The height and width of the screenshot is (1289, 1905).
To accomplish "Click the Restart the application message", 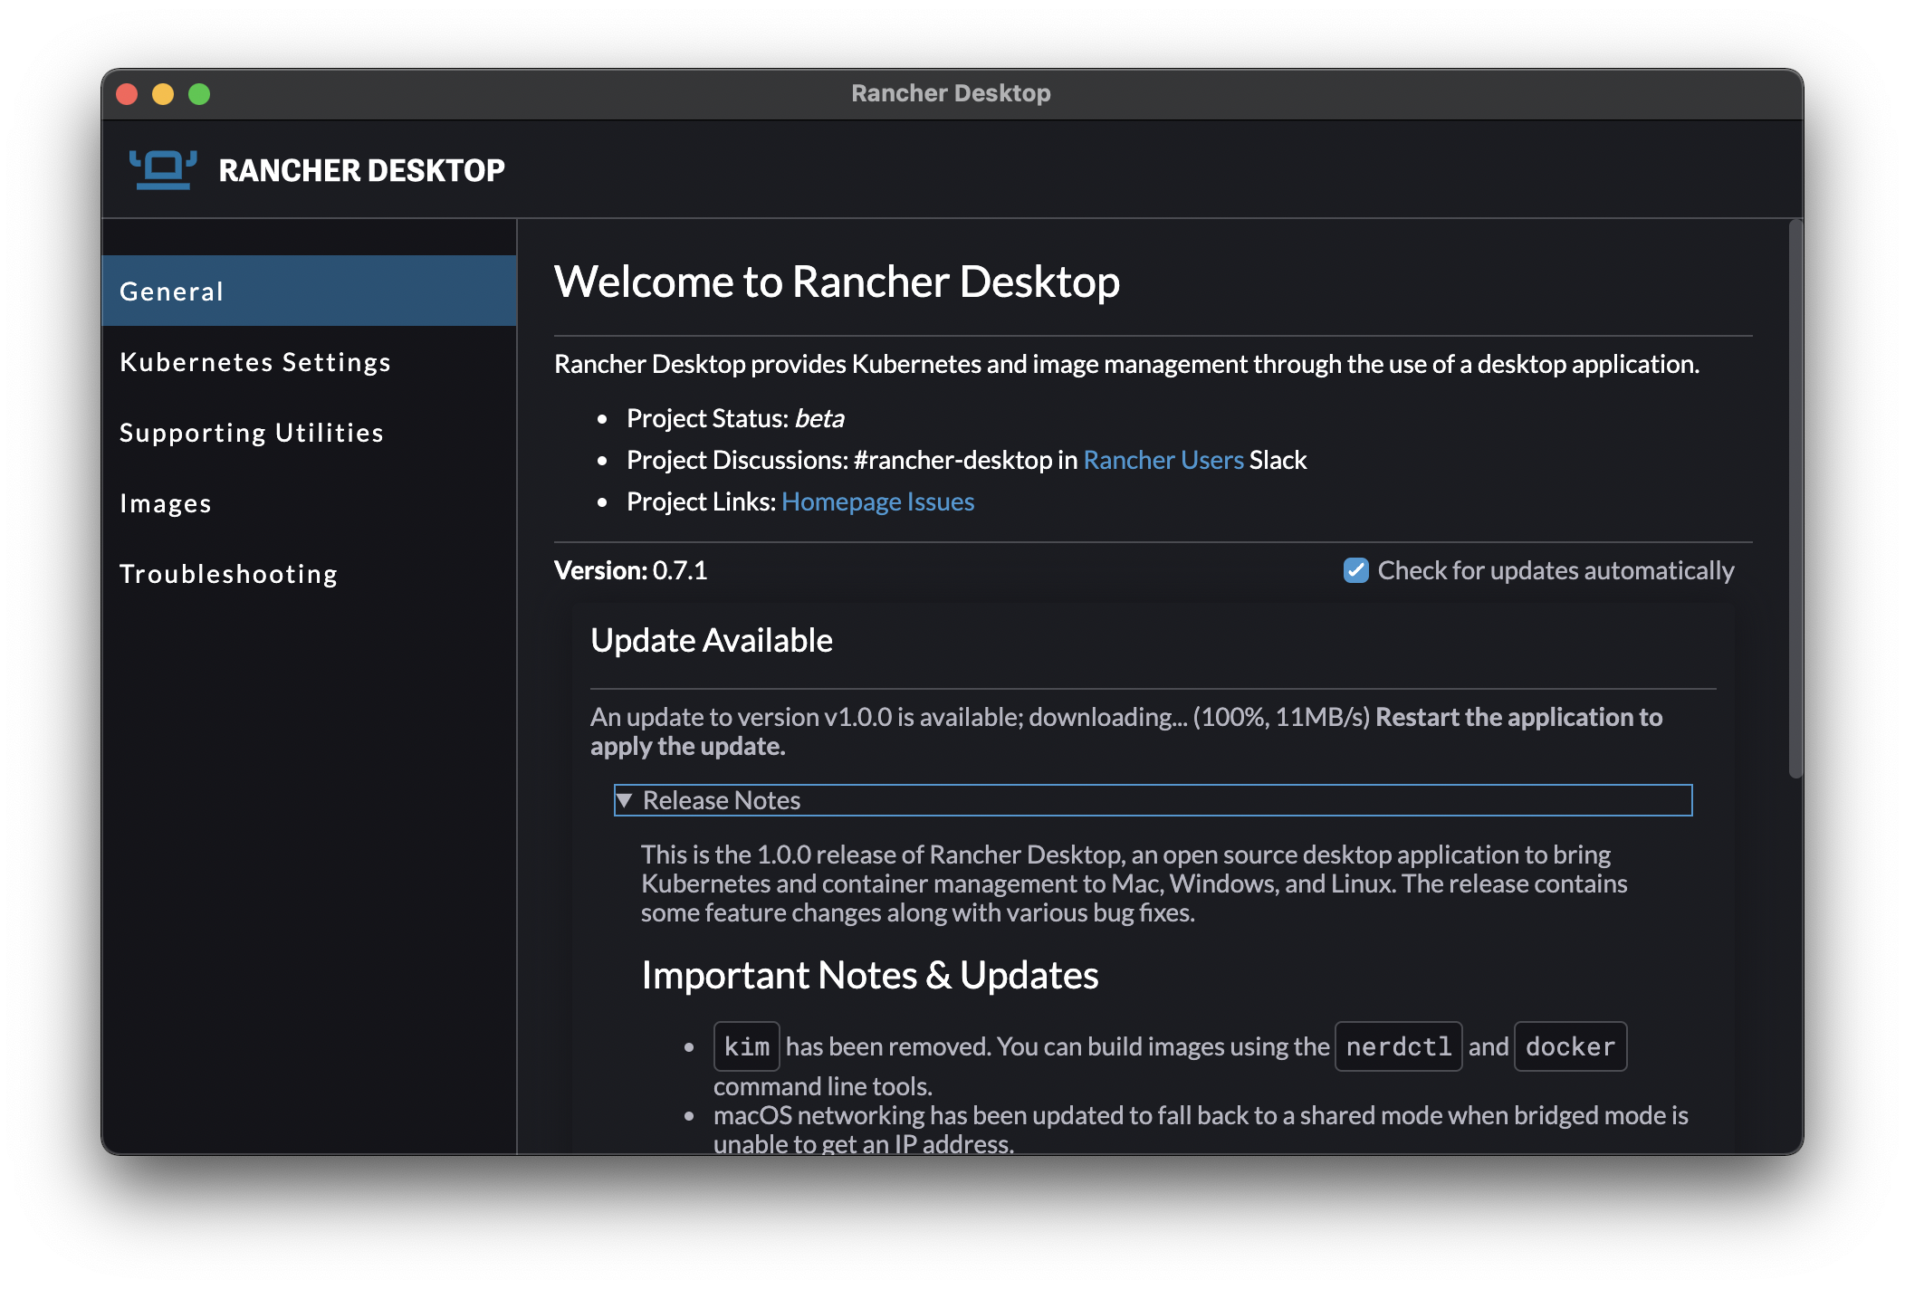I will click(1126, 731).
